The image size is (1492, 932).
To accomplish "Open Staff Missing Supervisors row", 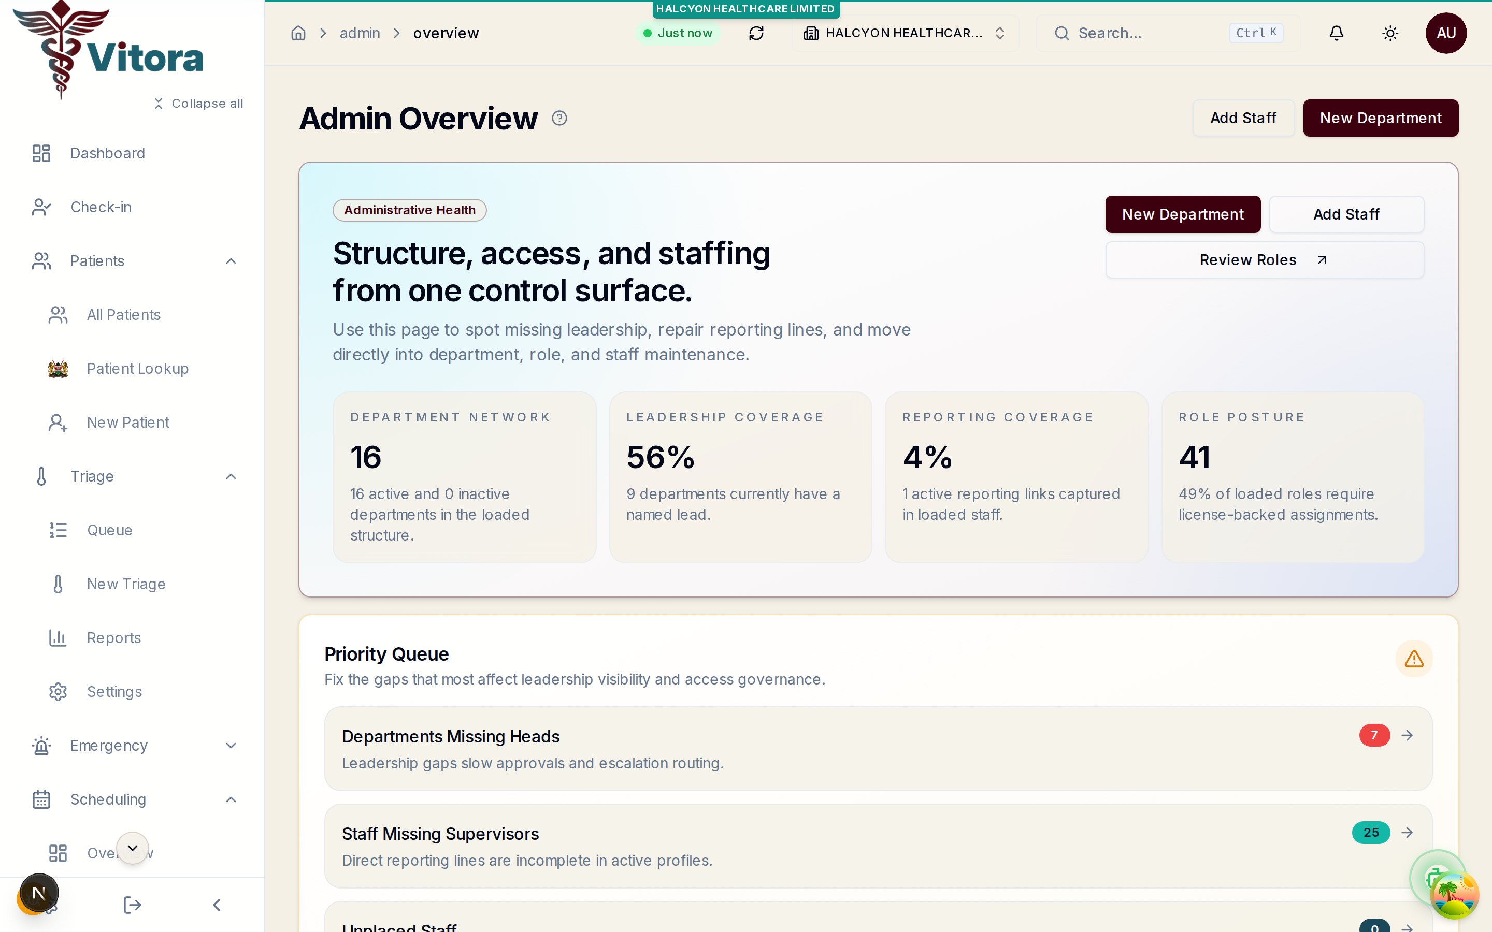I will 878,847.
